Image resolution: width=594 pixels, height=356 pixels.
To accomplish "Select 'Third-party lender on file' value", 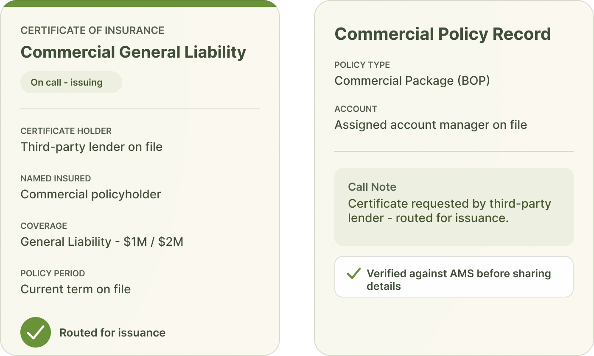I will click(x=92, y=147).
